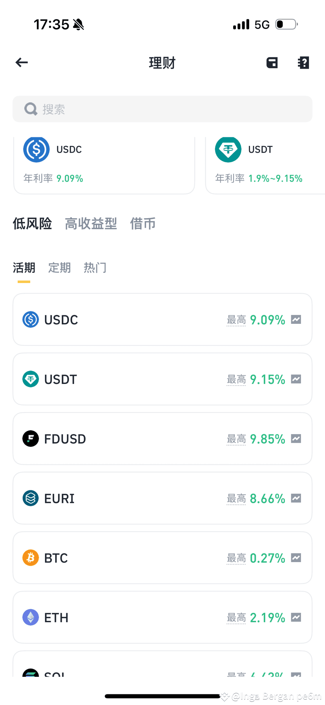Select the 热门 sub-tab
The height and width of the screenshot is (705, 325).
tap(95, 268)
